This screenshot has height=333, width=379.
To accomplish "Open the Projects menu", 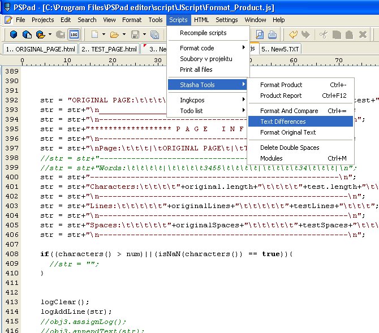I will 43,20.
